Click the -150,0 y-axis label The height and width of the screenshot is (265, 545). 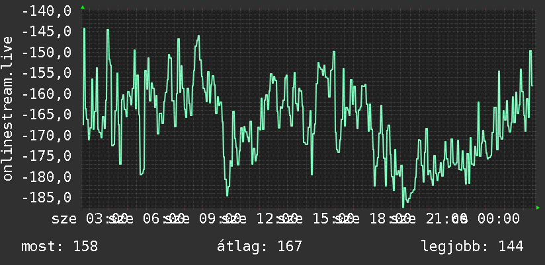[46, 53]
